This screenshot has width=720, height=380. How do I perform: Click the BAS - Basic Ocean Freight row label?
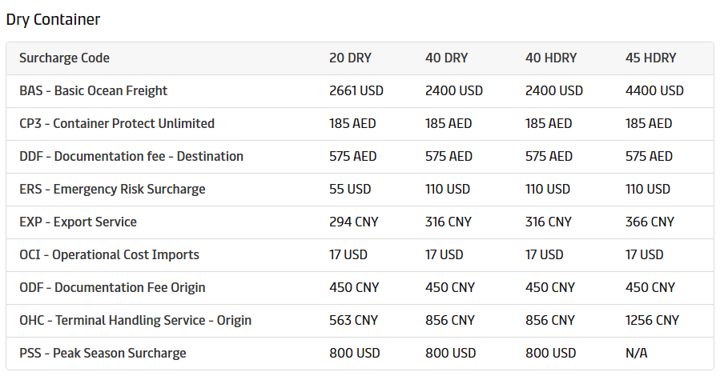(93, 91)
